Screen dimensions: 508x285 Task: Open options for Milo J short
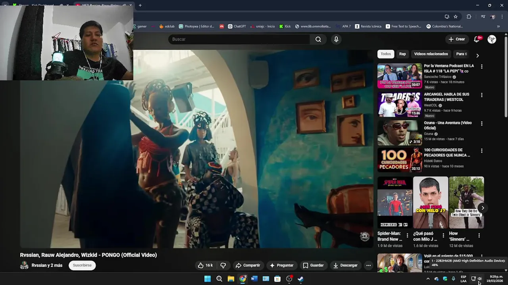point(443,236)
